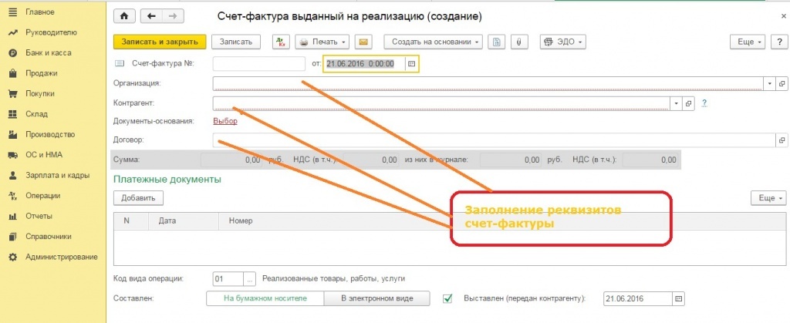The width and height of the screenshot is (790, 323).
Task: Click the Записать button
Action: point(235,42)
